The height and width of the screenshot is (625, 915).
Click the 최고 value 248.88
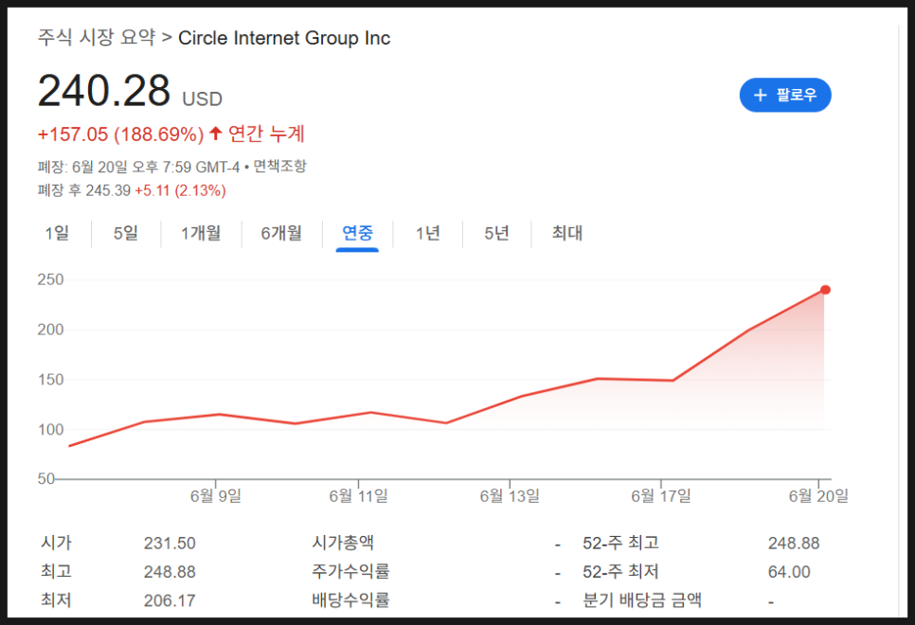(170, 572)
